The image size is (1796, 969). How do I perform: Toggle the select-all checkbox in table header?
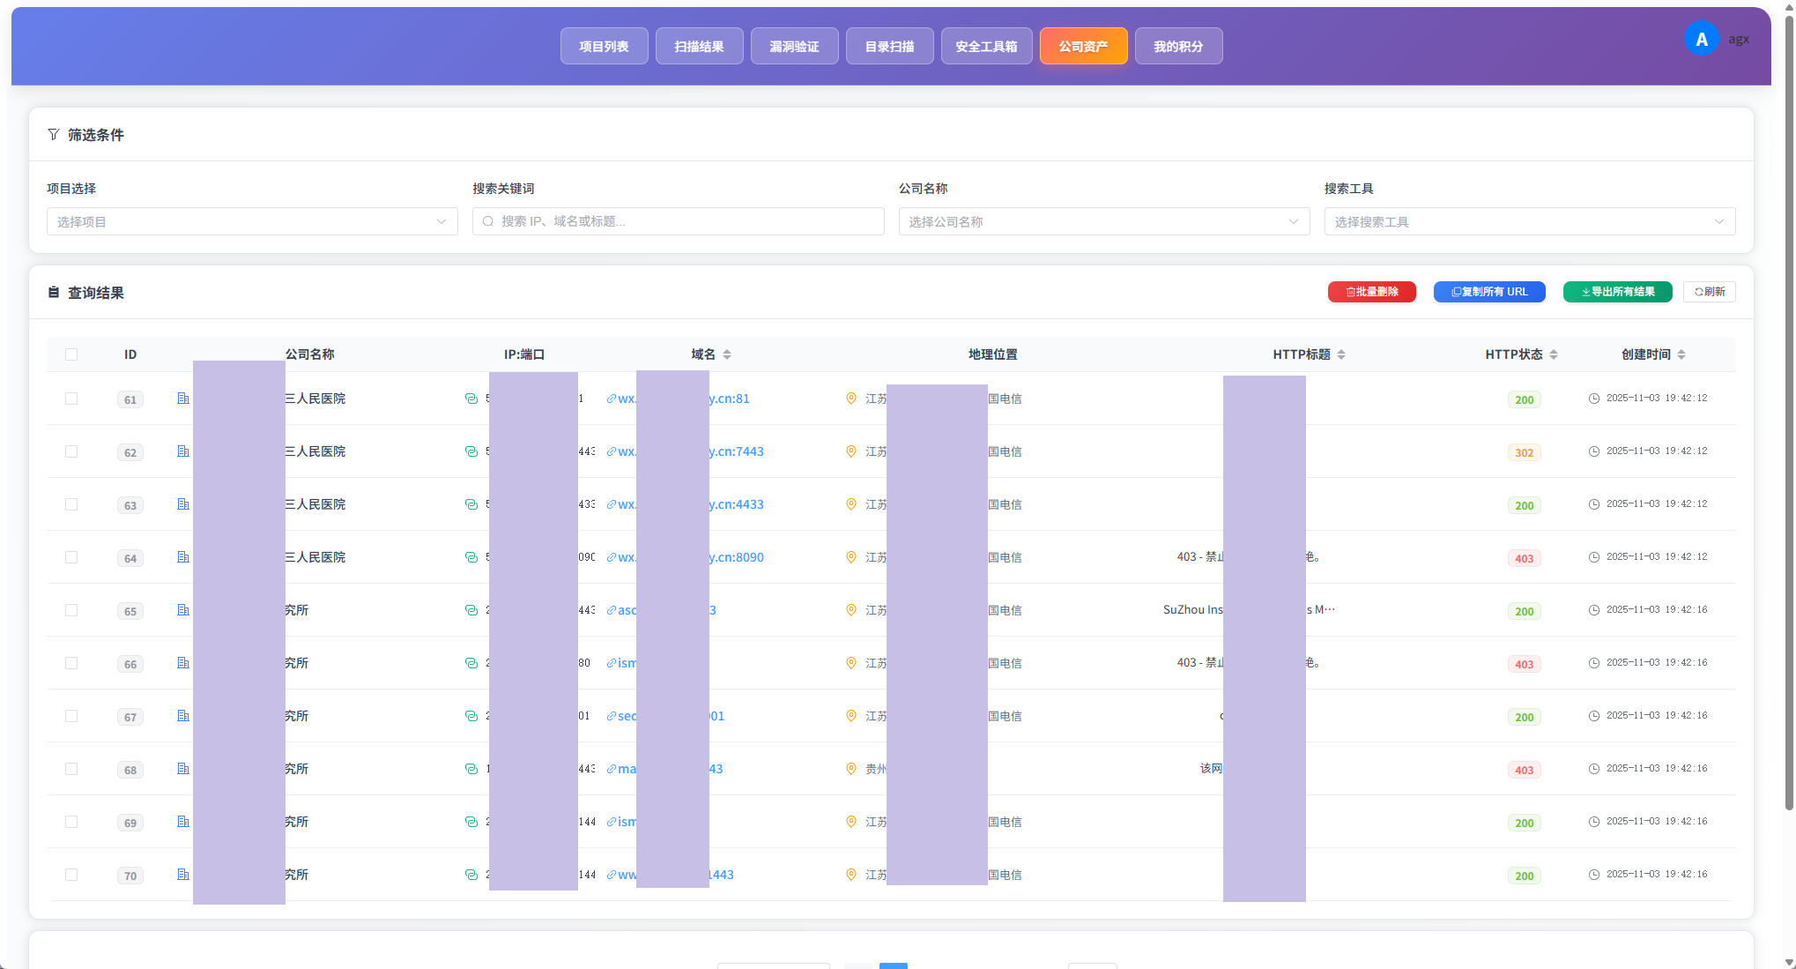pos(71,354)
